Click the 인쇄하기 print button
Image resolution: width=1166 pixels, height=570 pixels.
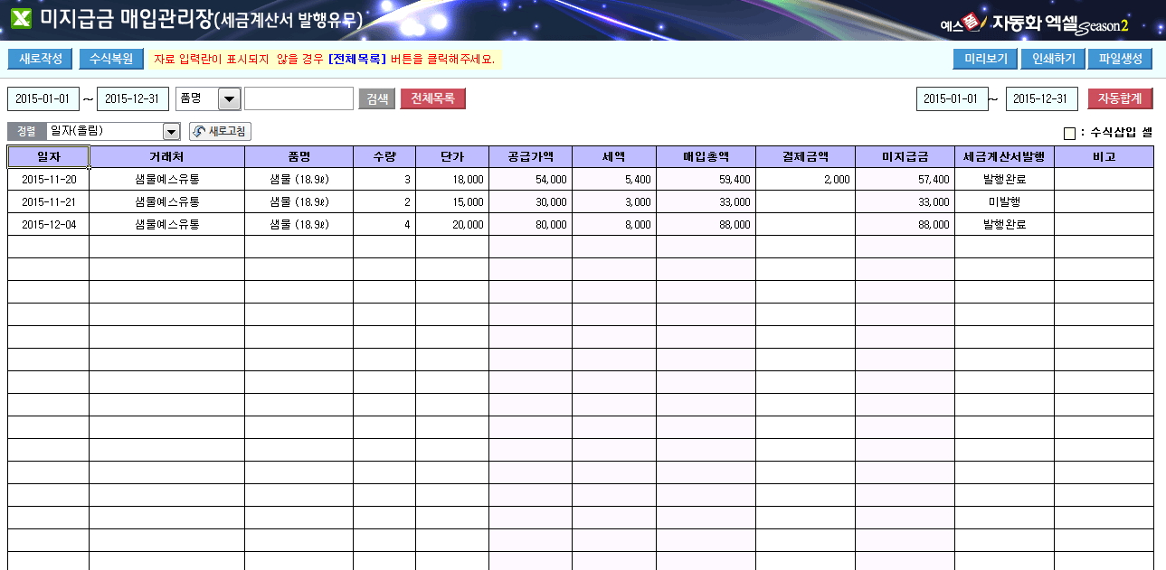1053,60
